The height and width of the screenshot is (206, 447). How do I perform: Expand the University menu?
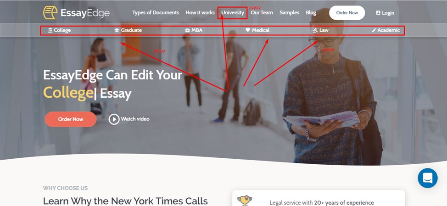pos(233,12)
